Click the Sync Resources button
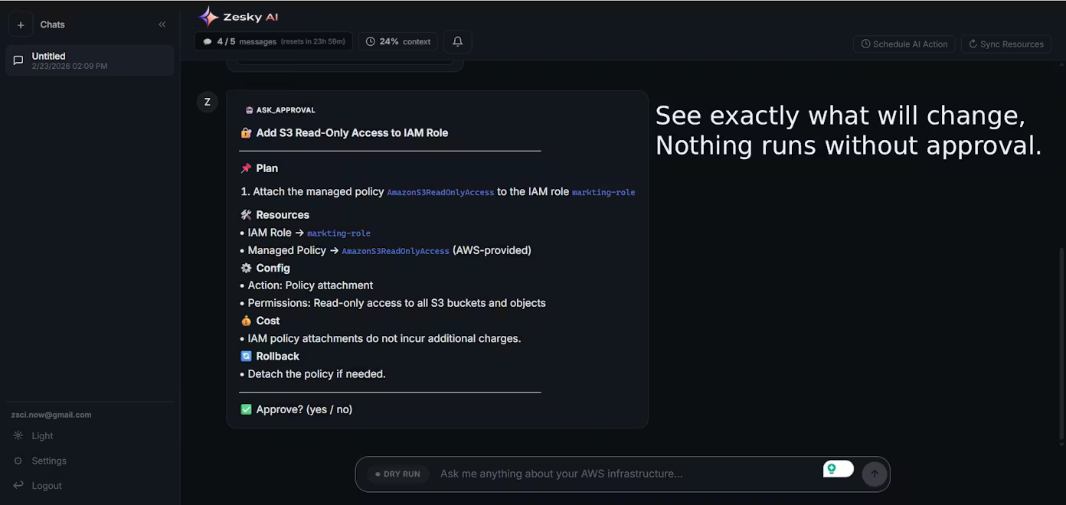The image size is (1066, 505). 1006,44
